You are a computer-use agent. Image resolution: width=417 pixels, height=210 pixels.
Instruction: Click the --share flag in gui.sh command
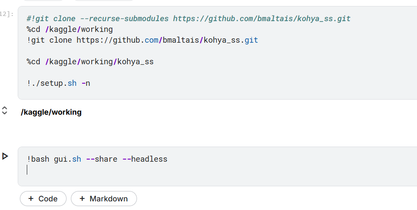pos(102,159)
